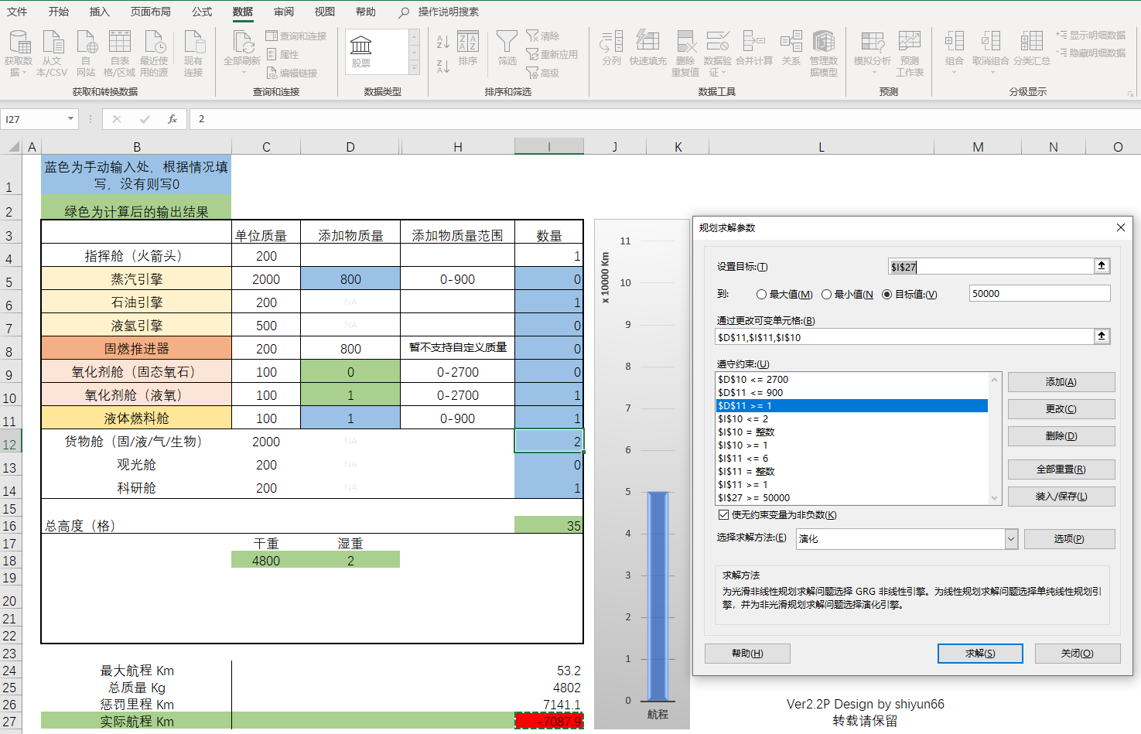Image resolution: width=1141 pixels, height=734 pixels.
Task: Click Remove Duplicates (删除重复值)
Action: tap(685, 53)
